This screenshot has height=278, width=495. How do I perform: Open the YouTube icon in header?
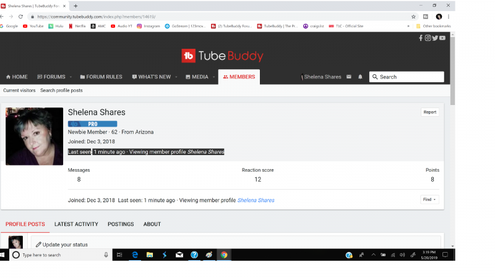tap(442, 38)
